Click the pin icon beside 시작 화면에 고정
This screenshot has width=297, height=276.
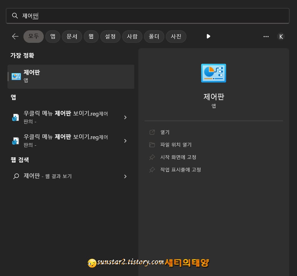click(x=152, y=157)
